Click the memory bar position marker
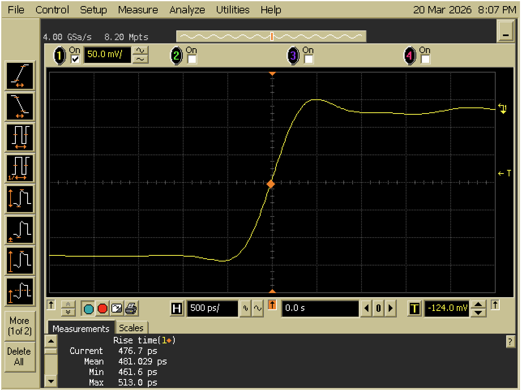 click(x=272, y=37)
